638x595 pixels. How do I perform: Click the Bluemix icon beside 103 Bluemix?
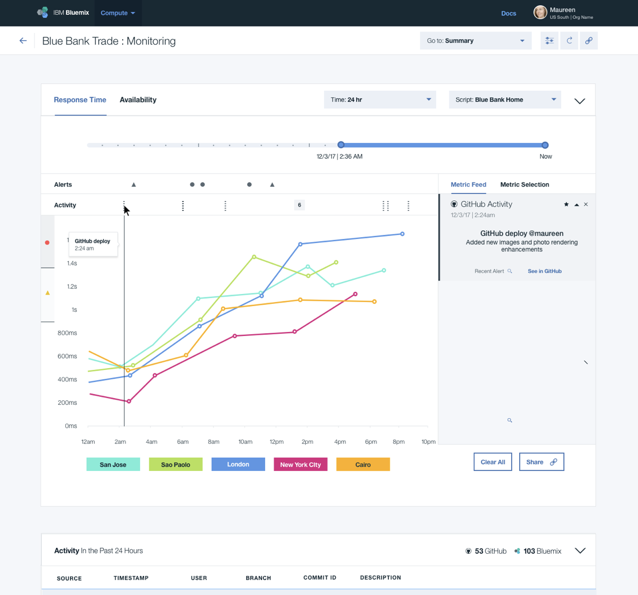coord(517,551)
